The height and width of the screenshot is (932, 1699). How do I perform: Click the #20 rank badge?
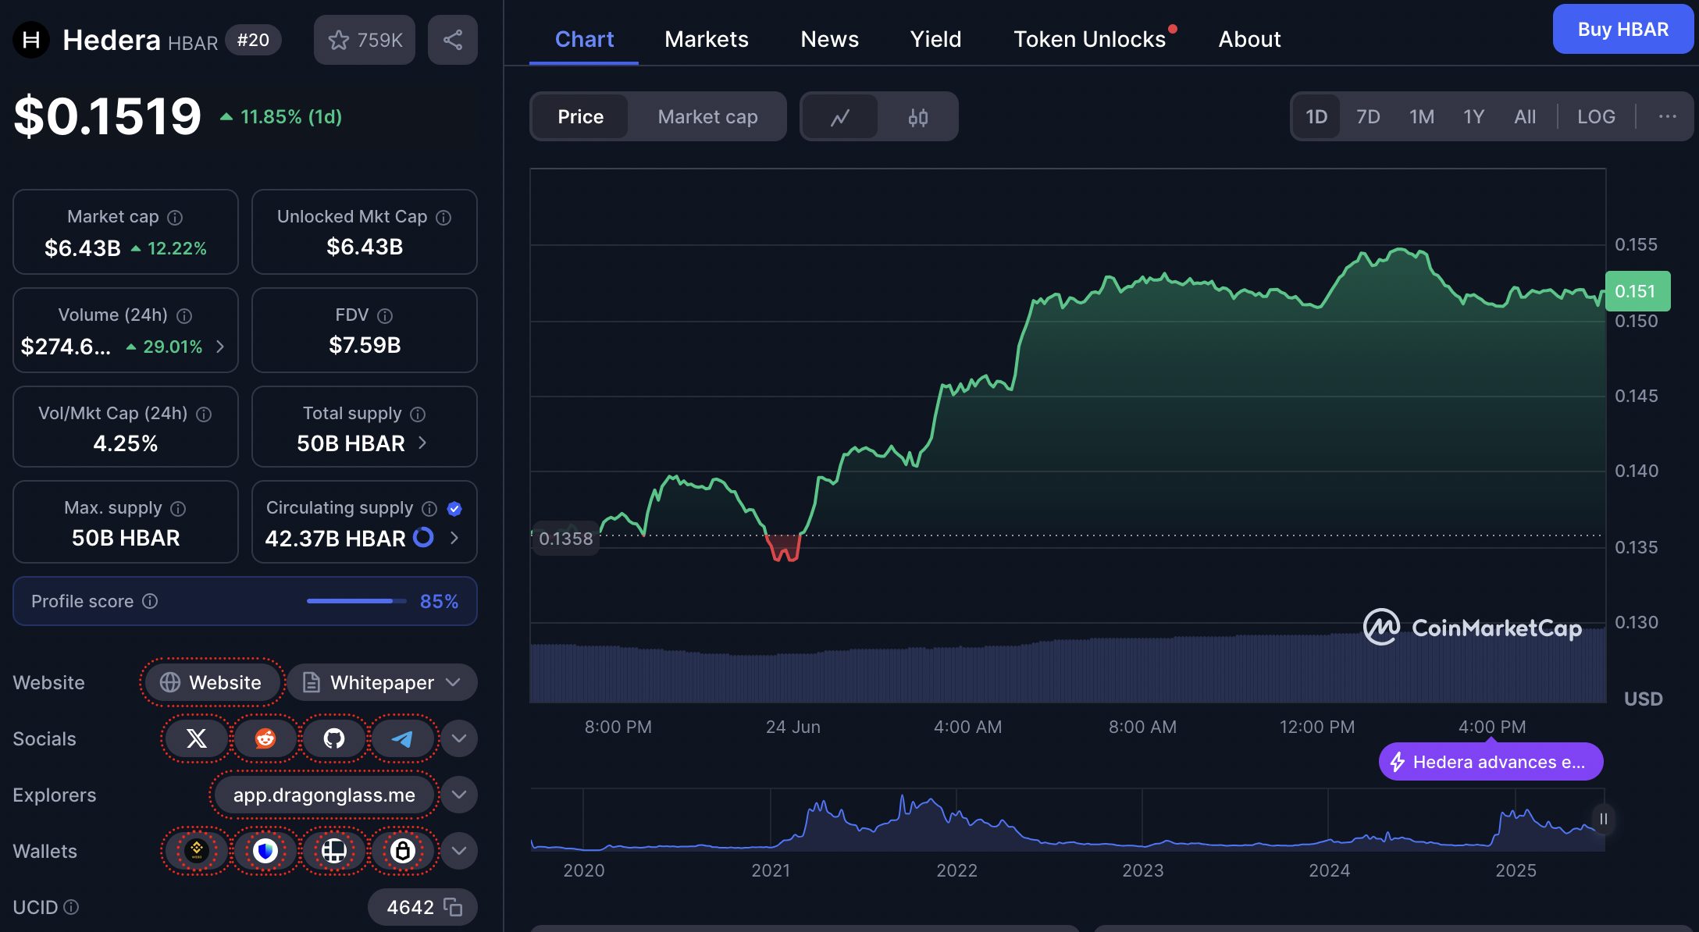click(x=253, y=40)
